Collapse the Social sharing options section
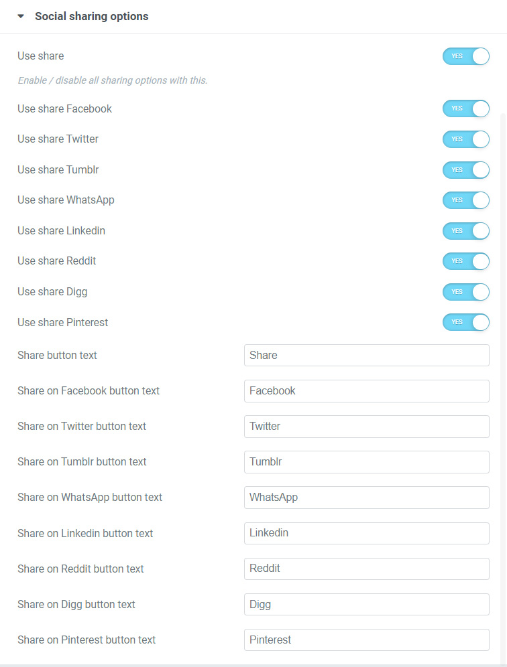 [x=21, y=17]
